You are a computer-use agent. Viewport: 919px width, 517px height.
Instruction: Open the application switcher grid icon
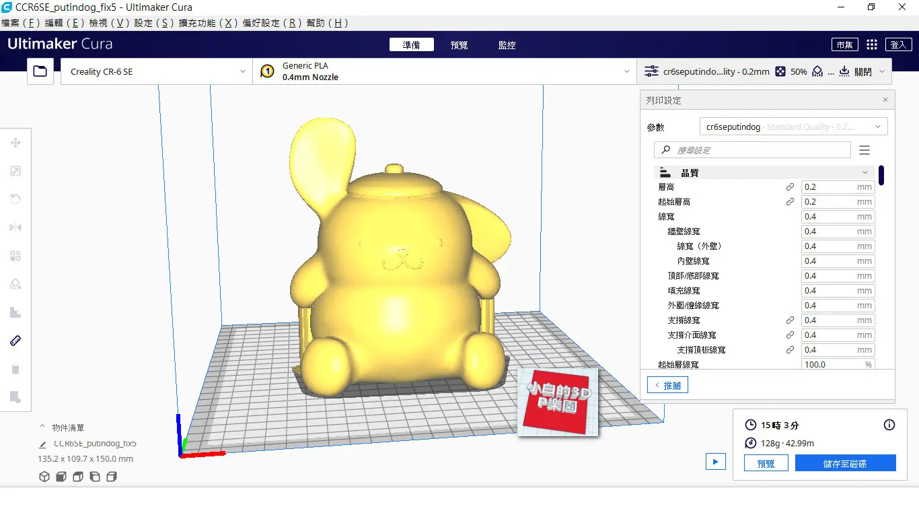point(872,44)
